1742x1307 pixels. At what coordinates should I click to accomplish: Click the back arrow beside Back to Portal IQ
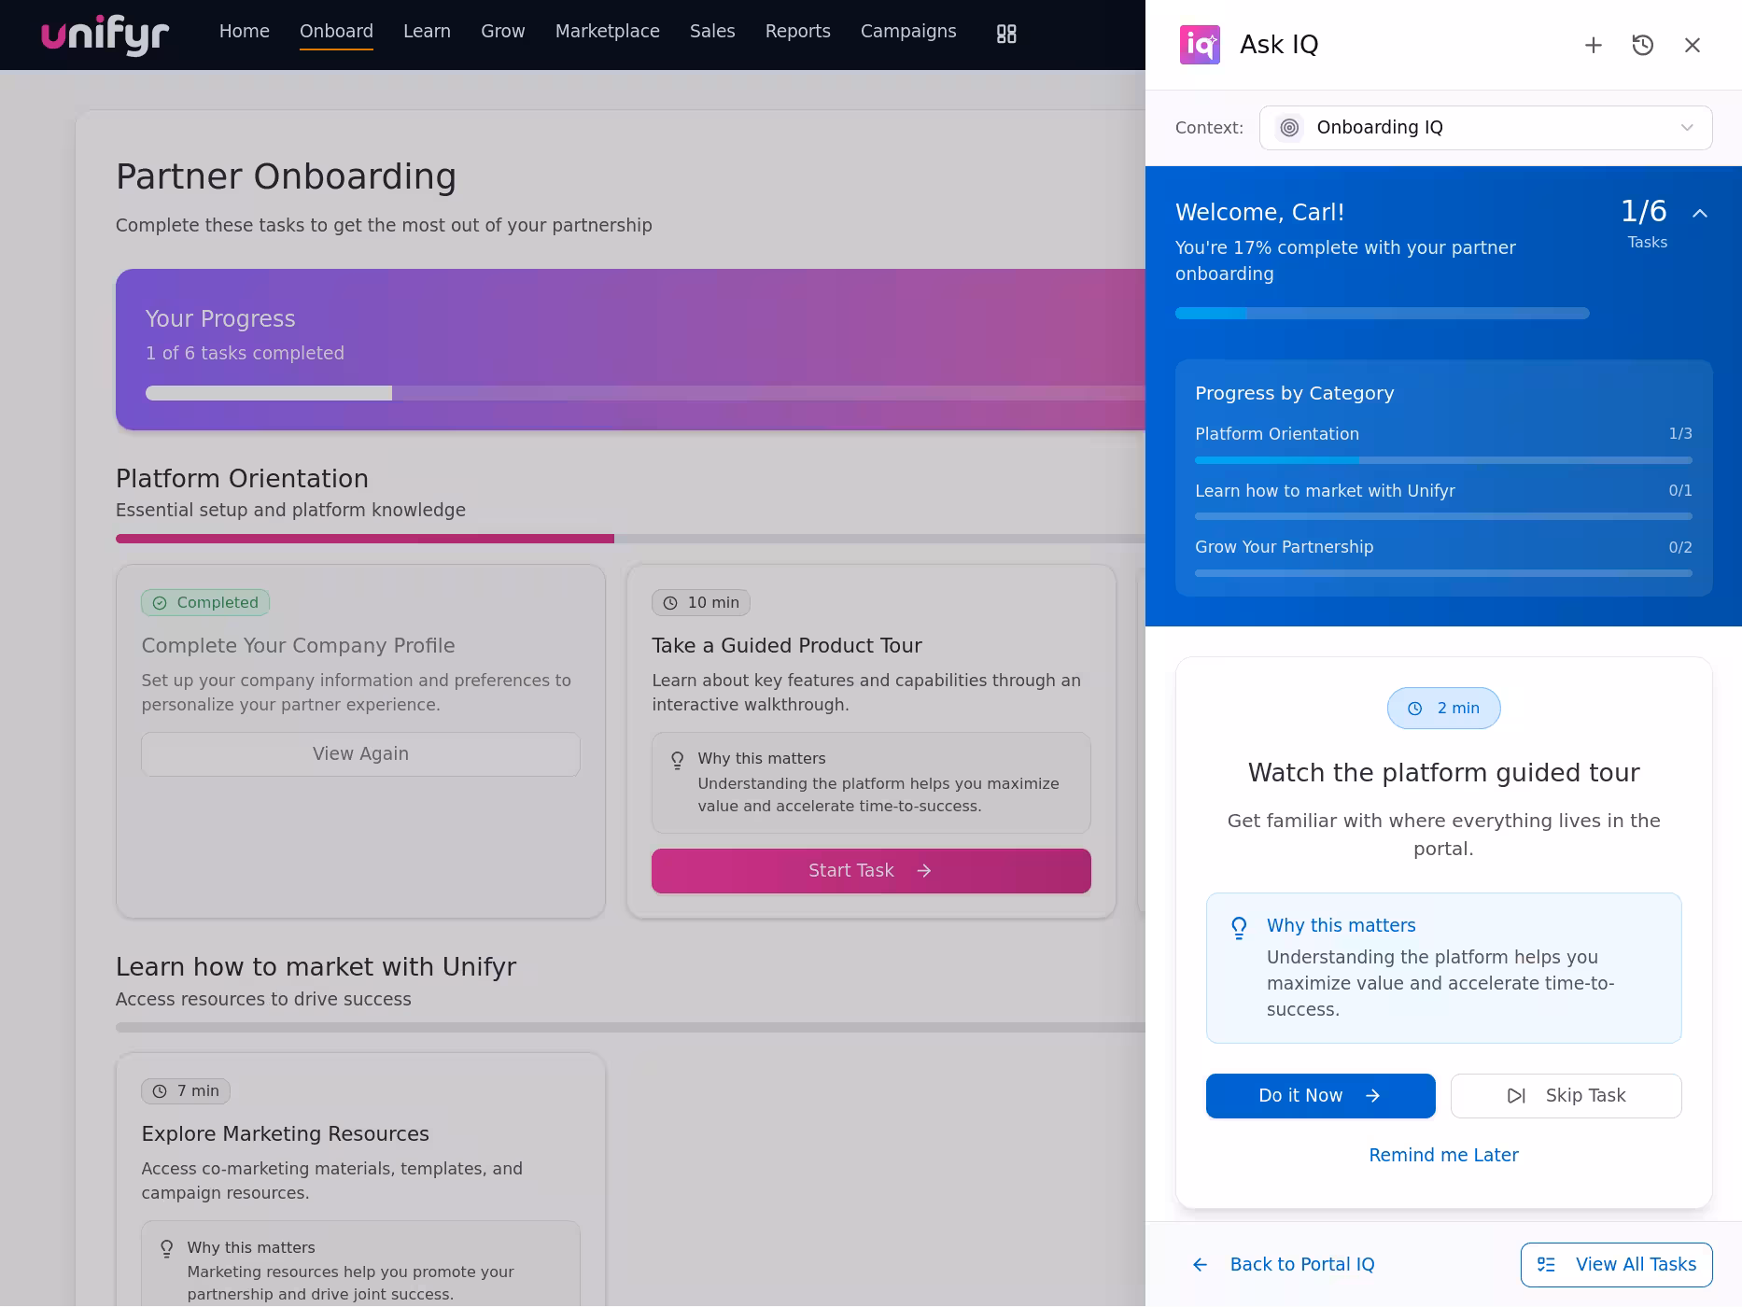tap(1201, 1264)
